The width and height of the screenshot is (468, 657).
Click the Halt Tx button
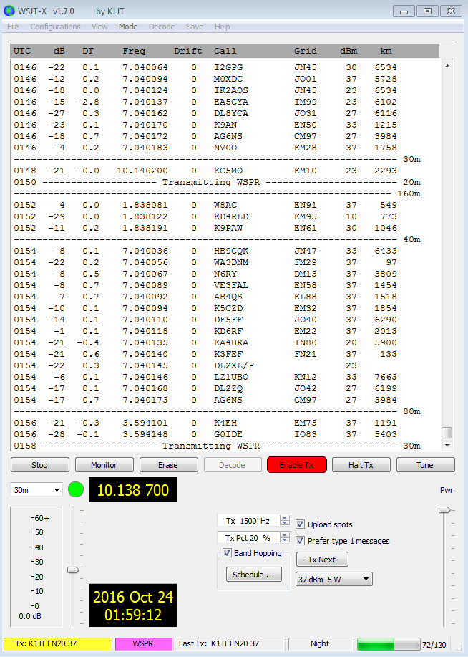[361, 465]
